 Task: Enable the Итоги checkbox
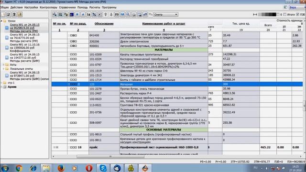pos(285,14)
